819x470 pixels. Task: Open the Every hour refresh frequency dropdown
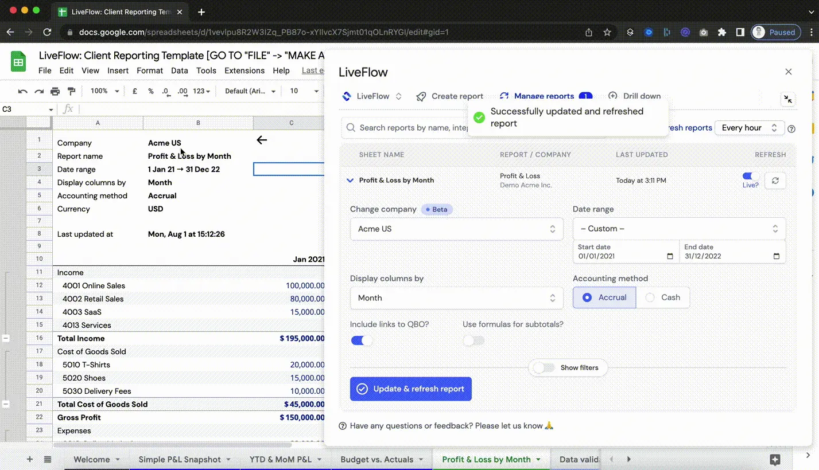(x=749, y=127)
